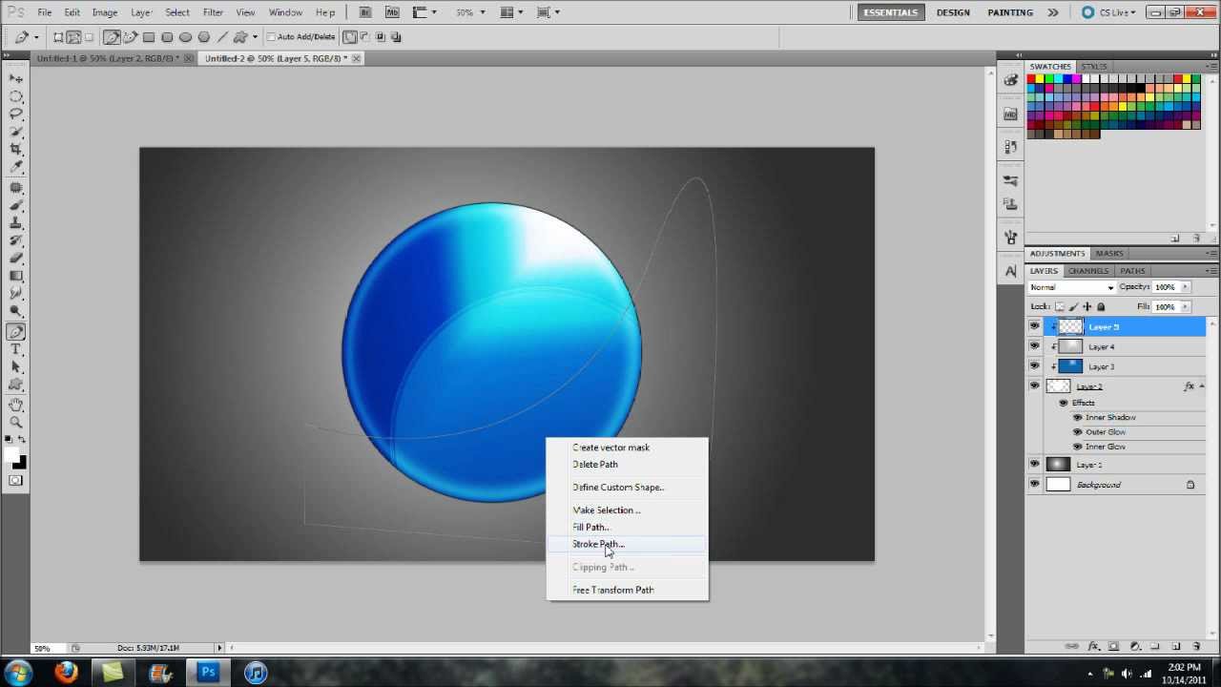Click the CS Live button
The image size is (1221, 687).
tap(1107, 12)
